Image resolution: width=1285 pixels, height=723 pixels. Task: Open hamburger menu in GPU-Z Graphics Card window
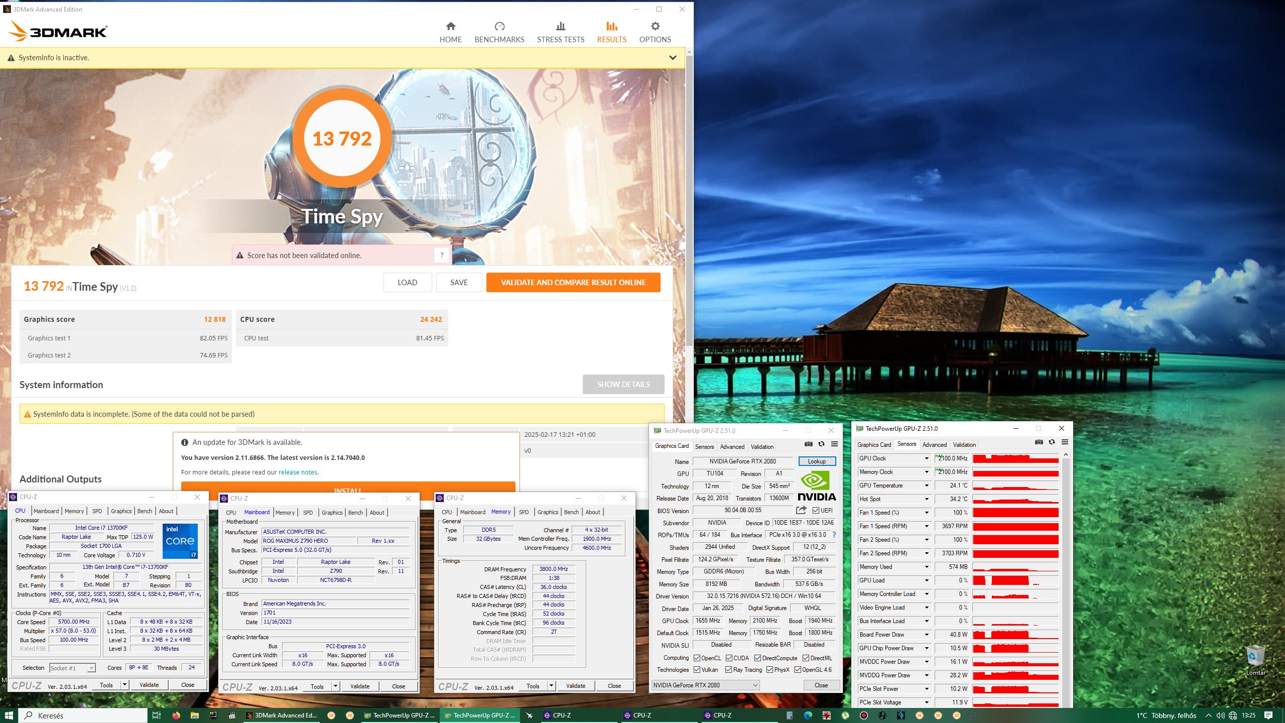(x=834, y=444)
